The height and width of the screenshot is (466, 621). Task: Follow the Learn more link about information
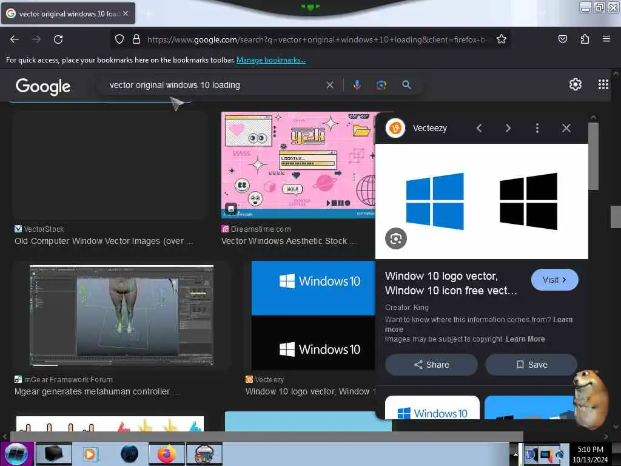coord(479,324)
